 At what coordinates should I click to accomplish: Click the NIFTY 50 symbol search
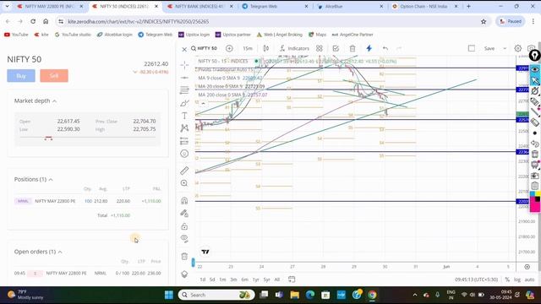pyautogui.click(x=204, y=48)
